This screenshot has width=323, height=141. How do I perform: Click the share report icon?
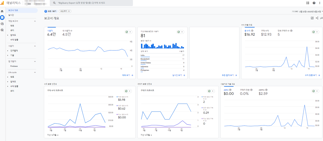tap(317, 18)
